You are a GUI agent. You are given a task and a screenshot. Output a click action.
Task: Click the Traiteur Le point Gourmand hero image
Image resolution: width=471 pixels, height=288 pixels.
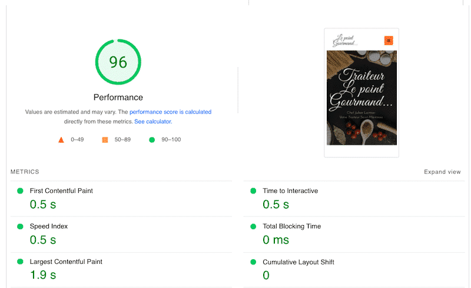click(361, 98)
